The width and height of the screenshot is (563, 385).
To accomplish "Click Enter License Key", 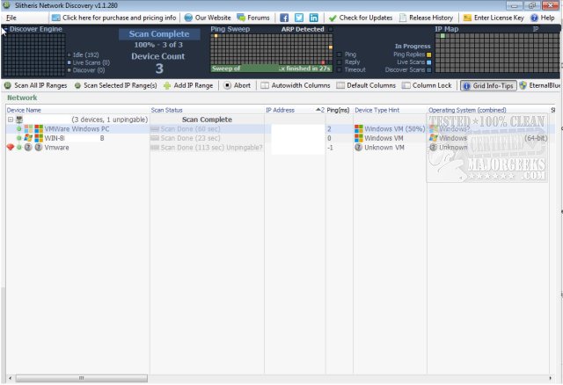I will (x=494, y=18).
